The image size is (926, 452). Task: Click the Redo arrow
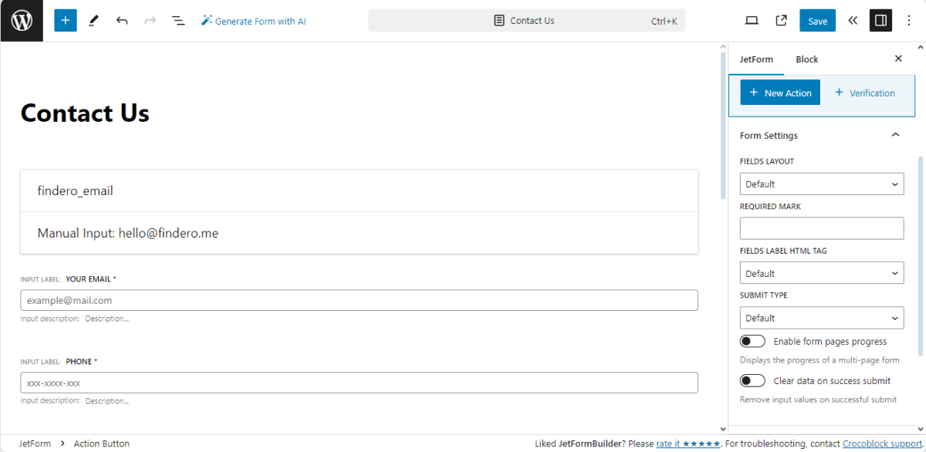(x=150, y=20)
